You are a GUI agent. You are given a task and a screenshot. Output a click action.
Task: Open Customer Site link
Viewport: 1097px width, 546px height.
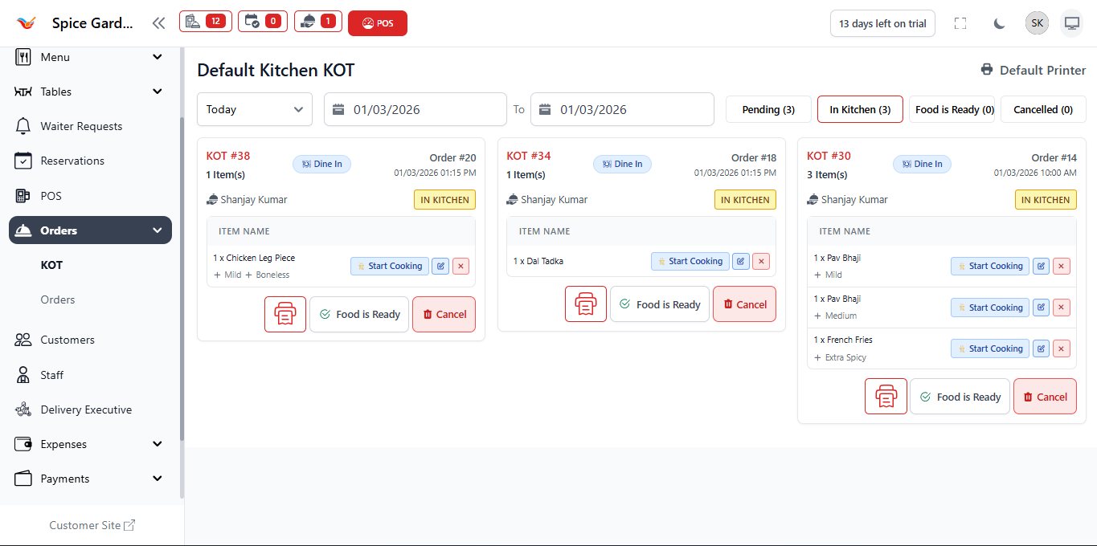pos(92,525)
